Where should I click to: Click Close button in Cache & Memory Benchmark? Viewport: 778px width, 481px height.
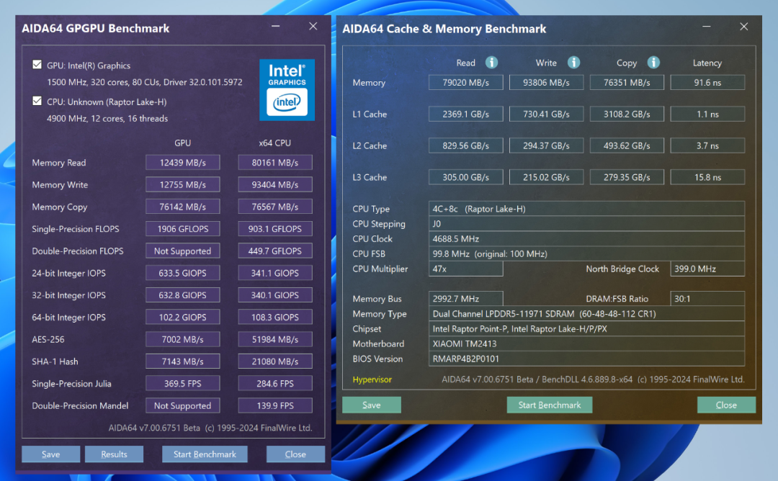[726, 405]
